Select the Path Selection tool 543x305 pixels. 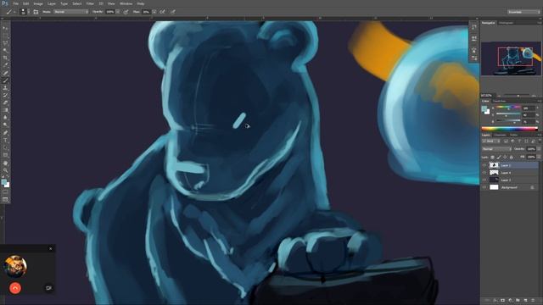point(5,147)
